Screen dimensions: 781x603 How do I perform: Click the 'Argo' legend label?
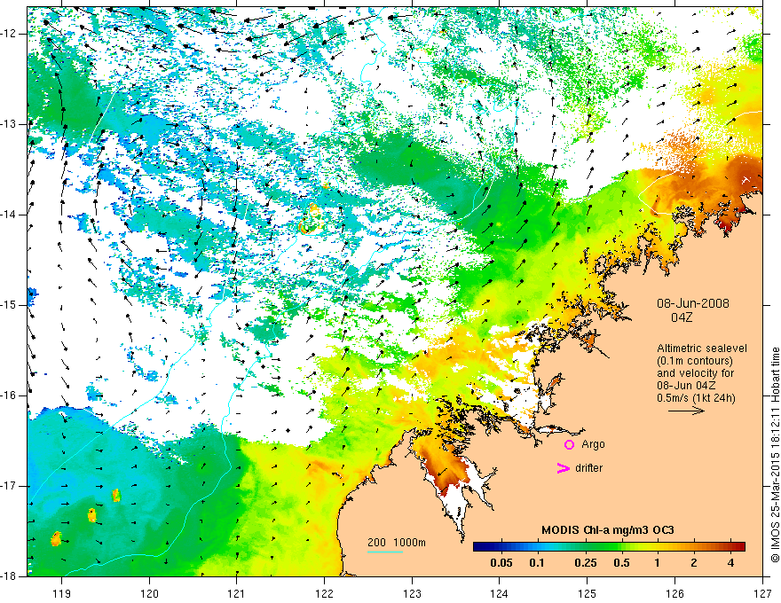point(593,444)
